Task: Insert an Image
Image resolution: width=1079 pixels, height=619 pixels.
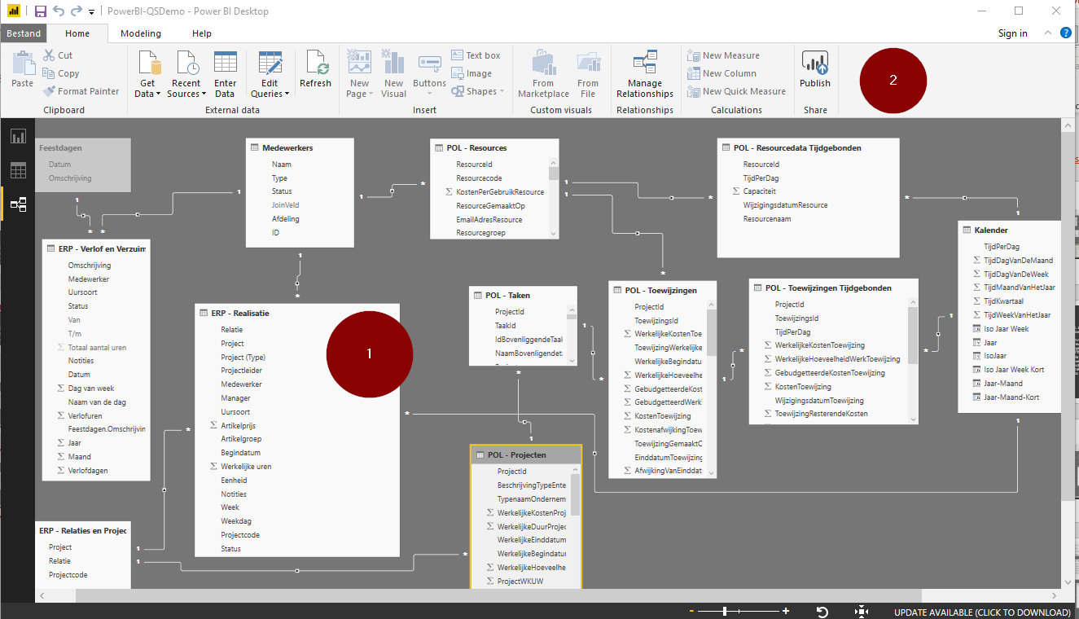Action: tap(472, 73)
